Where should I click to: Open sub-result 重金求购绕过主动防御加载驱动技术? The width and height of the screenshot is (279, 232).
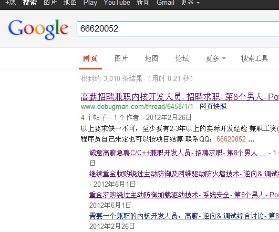[184, 195]
